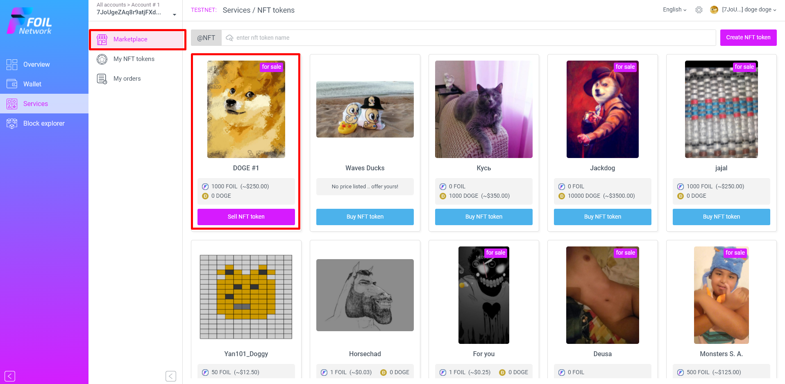
Task: Open the My orders list icon
Action: [102, 79]
